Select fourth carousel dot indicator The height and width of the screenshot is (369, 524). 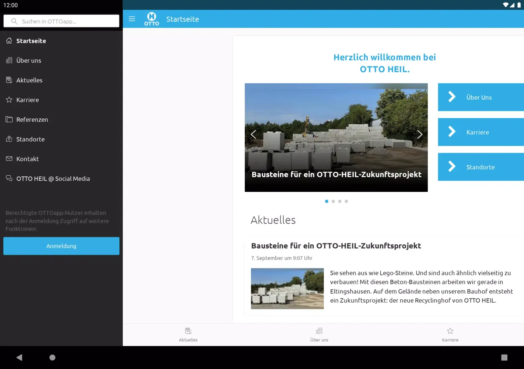(x=346, y=201)
